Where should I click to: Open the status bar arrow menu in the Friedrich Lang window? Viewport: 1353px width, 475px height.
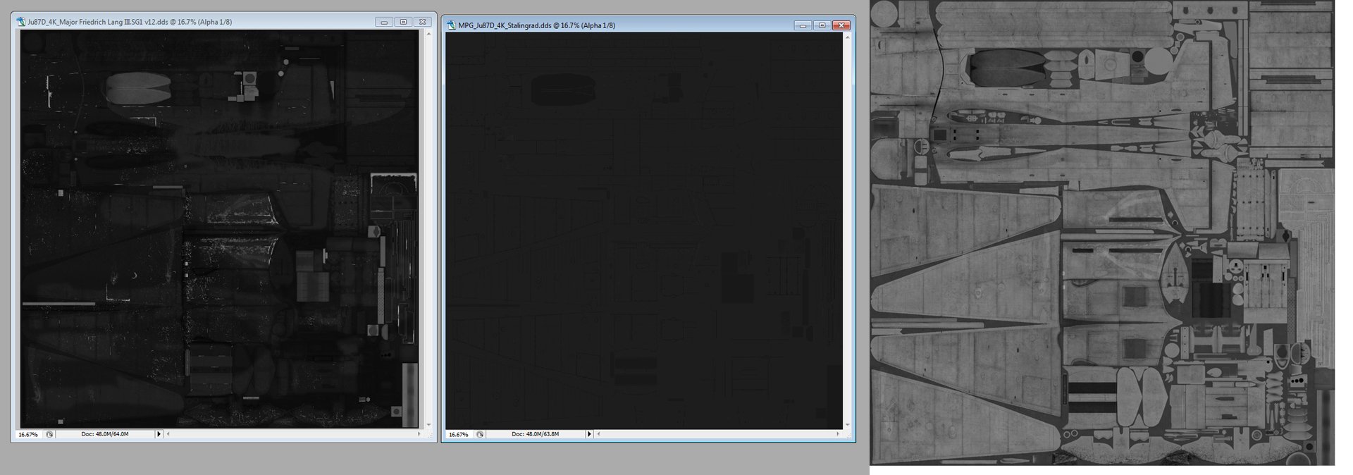159,434
